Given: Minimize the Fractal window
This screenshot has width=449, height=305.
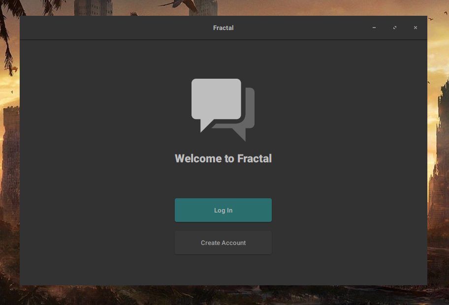Looking at the screenshot, I should (x=374, y=28).
